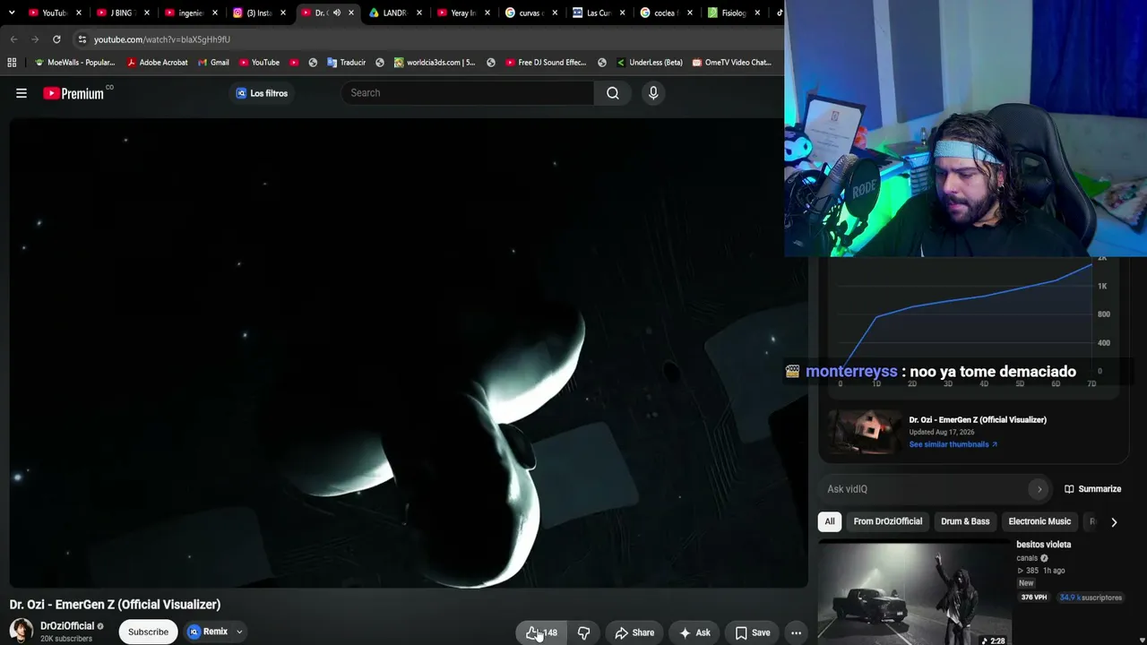Open Free DJ Sound Effects bookmark
The width and height of the screenshot is (1147, 645).
pyautogui.click(x=546, y=63)
